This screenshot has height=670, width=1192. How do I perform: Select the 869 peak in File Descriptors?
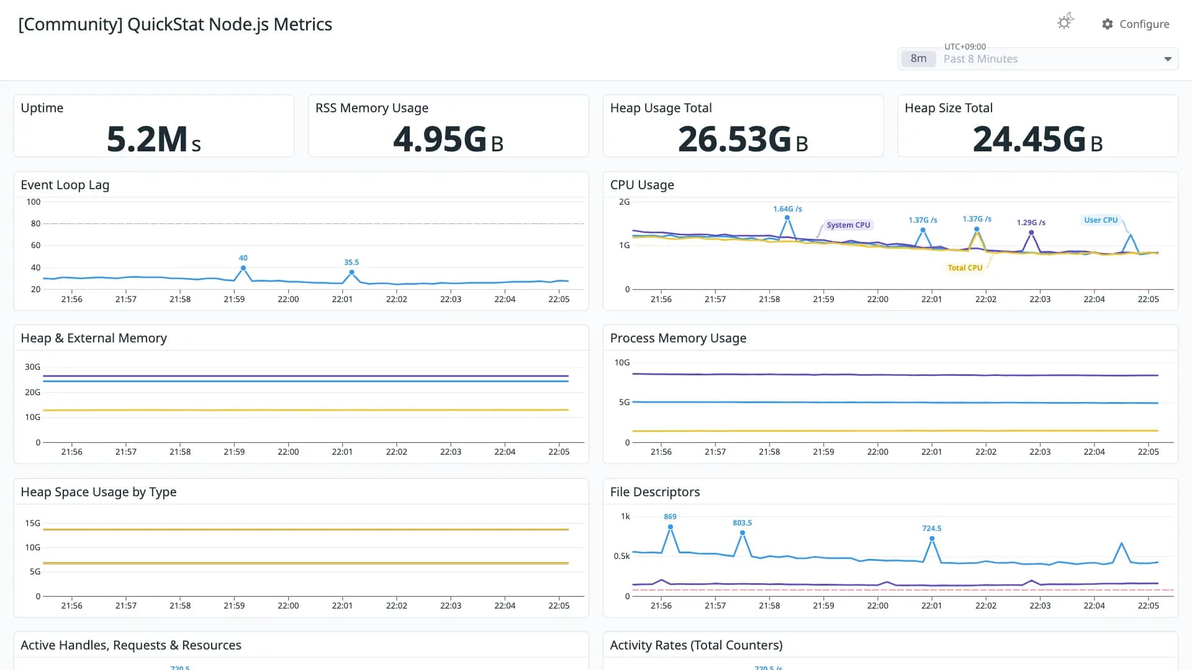point(670,527)
